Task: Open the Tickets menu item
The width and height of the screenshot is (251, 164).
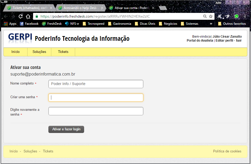Action: [63, 52]
